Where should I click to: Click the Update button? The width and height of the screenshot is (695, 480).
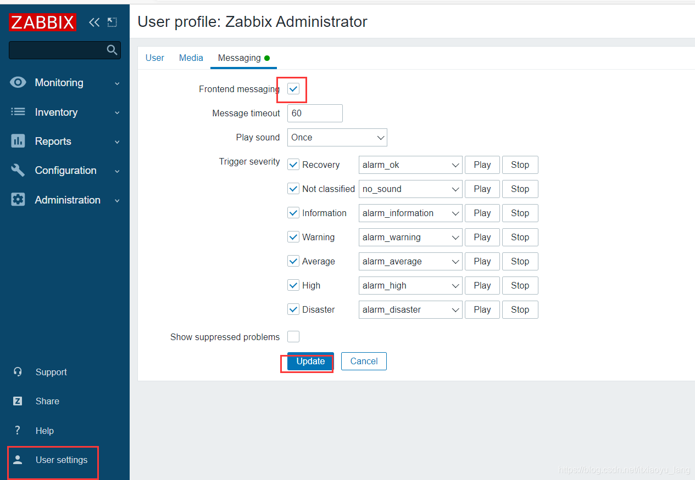(x=310, y=361)
